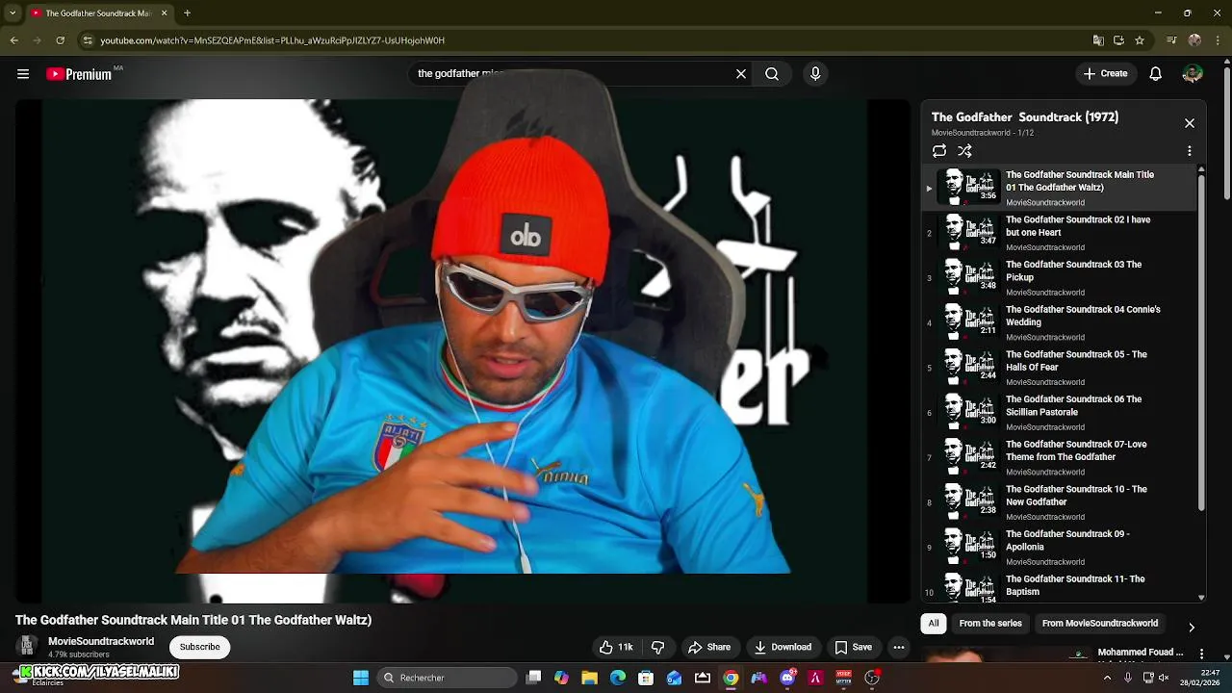Click the taskbar Rechercher search box

(x=448, y=678)
